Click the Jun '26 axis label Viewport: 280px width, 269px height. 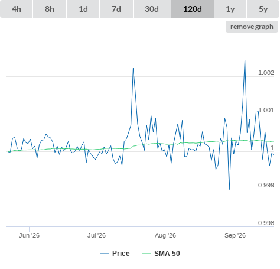[x=29, y=235]
